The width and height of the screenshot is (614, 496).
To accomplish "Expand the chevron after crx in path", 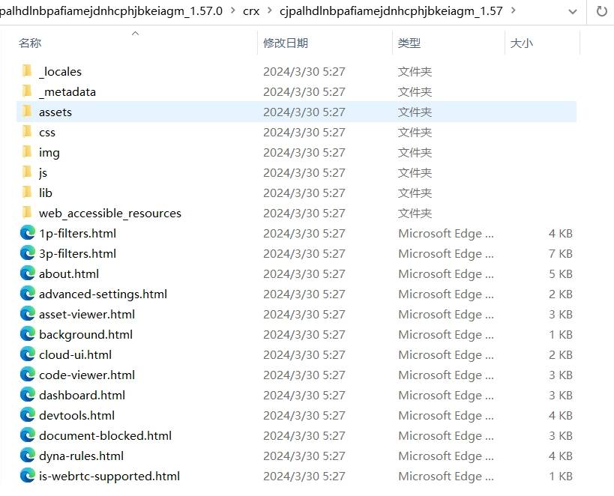I will coord(270,11).
